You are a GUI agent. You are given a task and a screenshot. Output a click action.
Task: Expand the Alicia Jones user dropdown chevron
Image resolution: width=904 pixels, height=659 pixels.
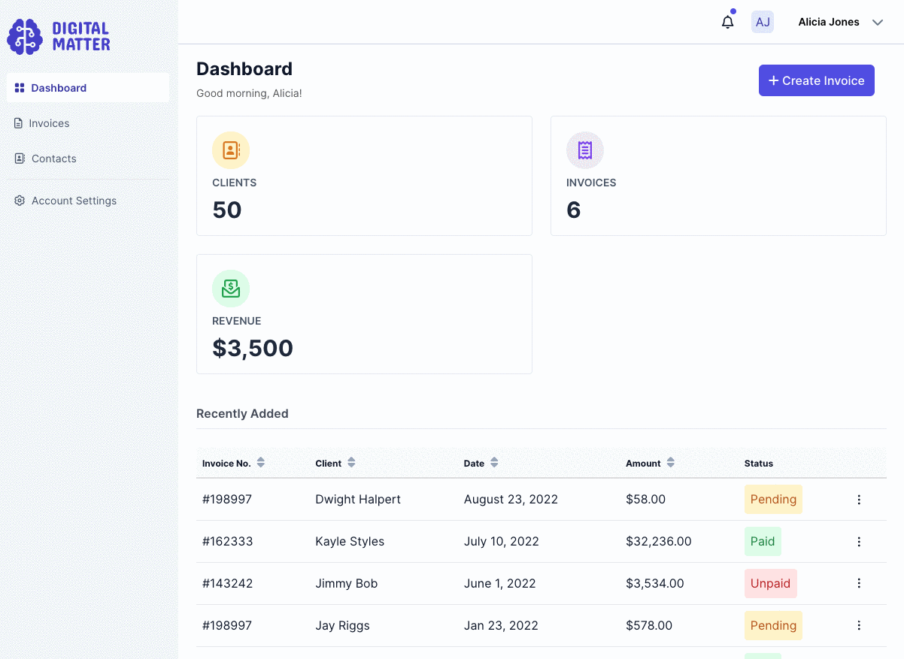pyautogui.click(x=877, y=23)
